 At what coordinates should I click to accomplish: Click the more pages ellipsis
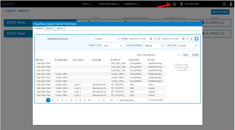pyautogui.click(x=94, y=100)
